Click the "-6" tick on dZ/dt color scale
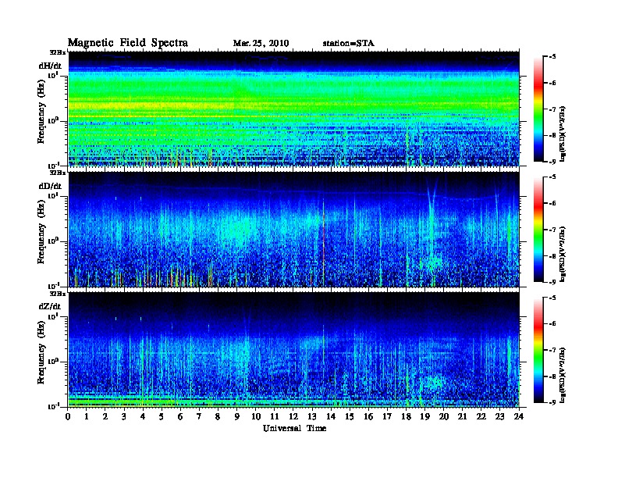 (x=552, y=323)
